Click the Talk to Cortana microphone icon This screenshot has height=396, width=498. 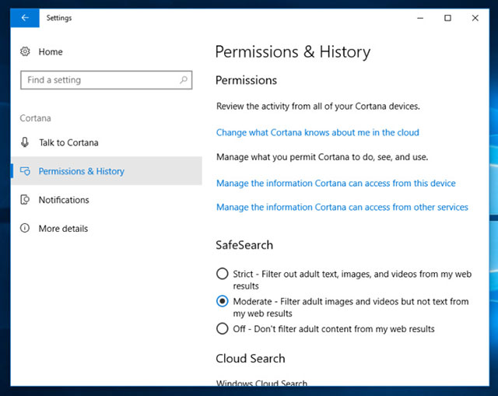pyautogui.click(x=25, y=142)
